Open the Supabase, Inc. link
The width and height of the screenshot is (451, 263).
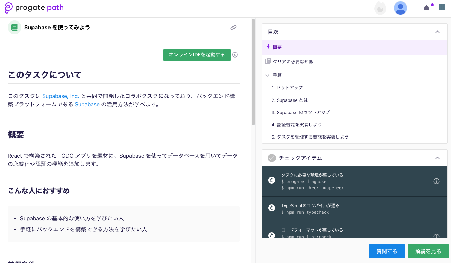(x=61, y=96)
